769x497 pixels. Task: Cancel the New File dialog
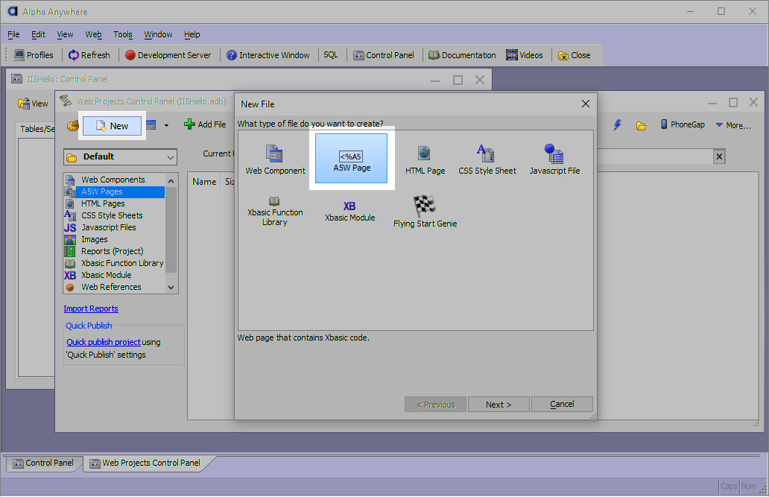coord(562,405)
